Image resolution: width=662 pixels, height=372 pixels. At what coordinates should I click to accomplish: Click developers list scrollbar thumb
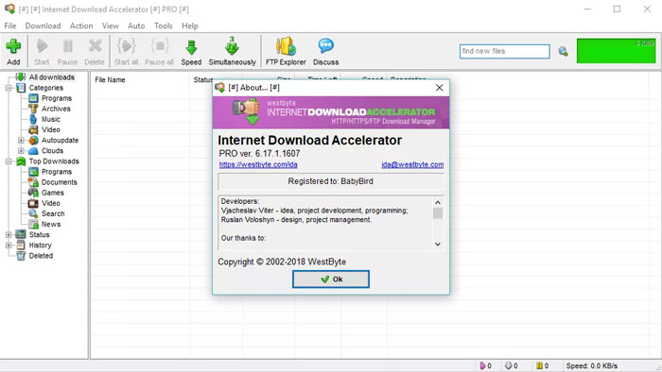(x=438, y=213)
